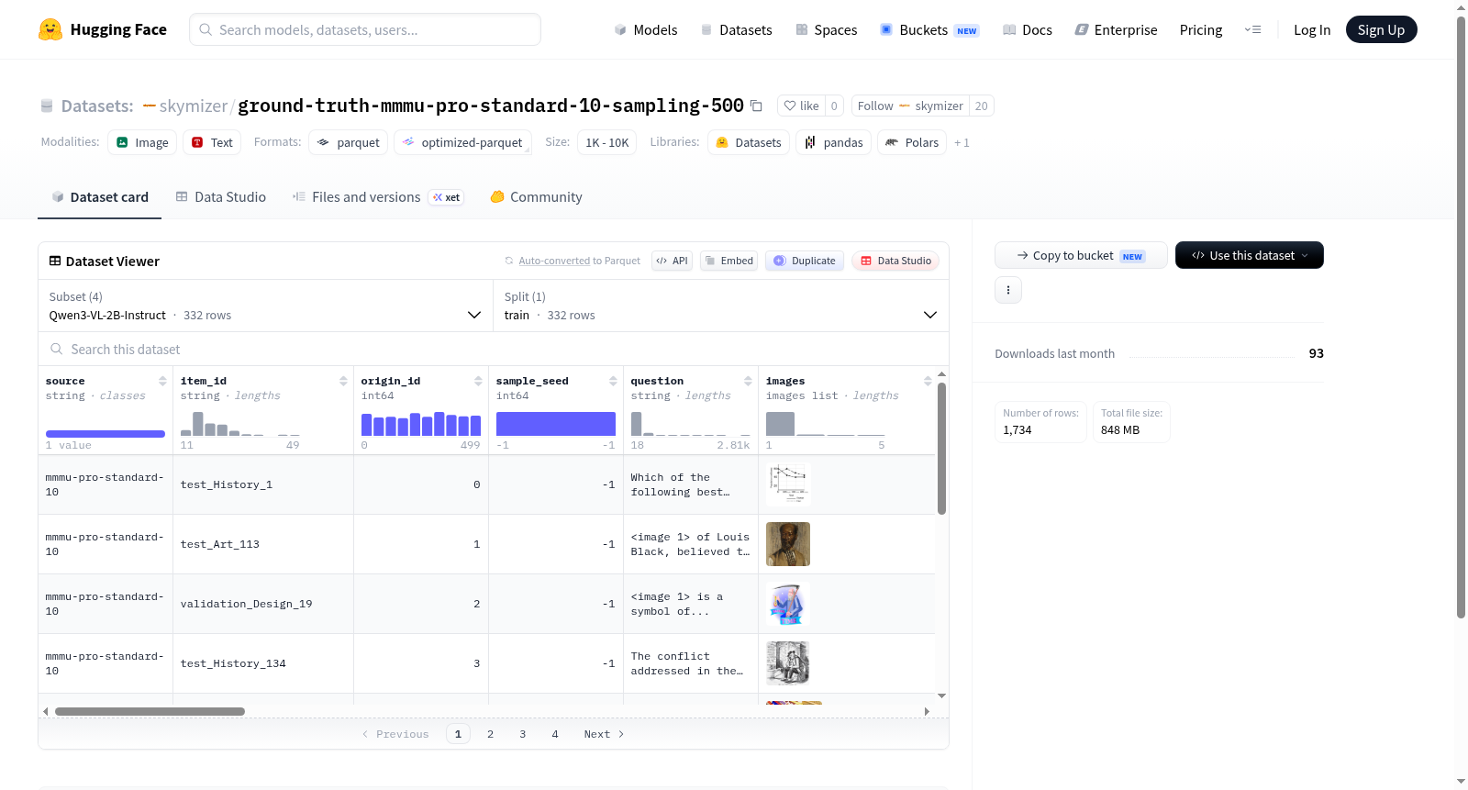
Task: Open the skymizer profile link in title
Action: coord(193,106)
